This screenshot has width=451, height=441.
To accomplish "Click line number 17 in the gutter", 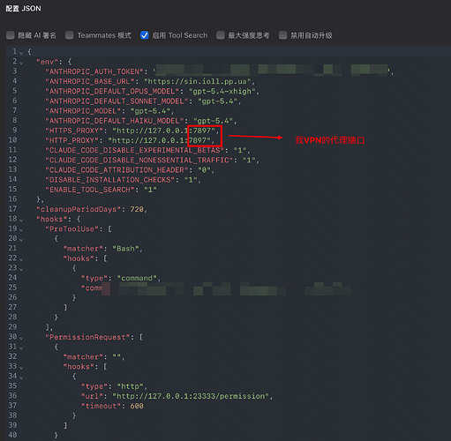I will [12, 209].
